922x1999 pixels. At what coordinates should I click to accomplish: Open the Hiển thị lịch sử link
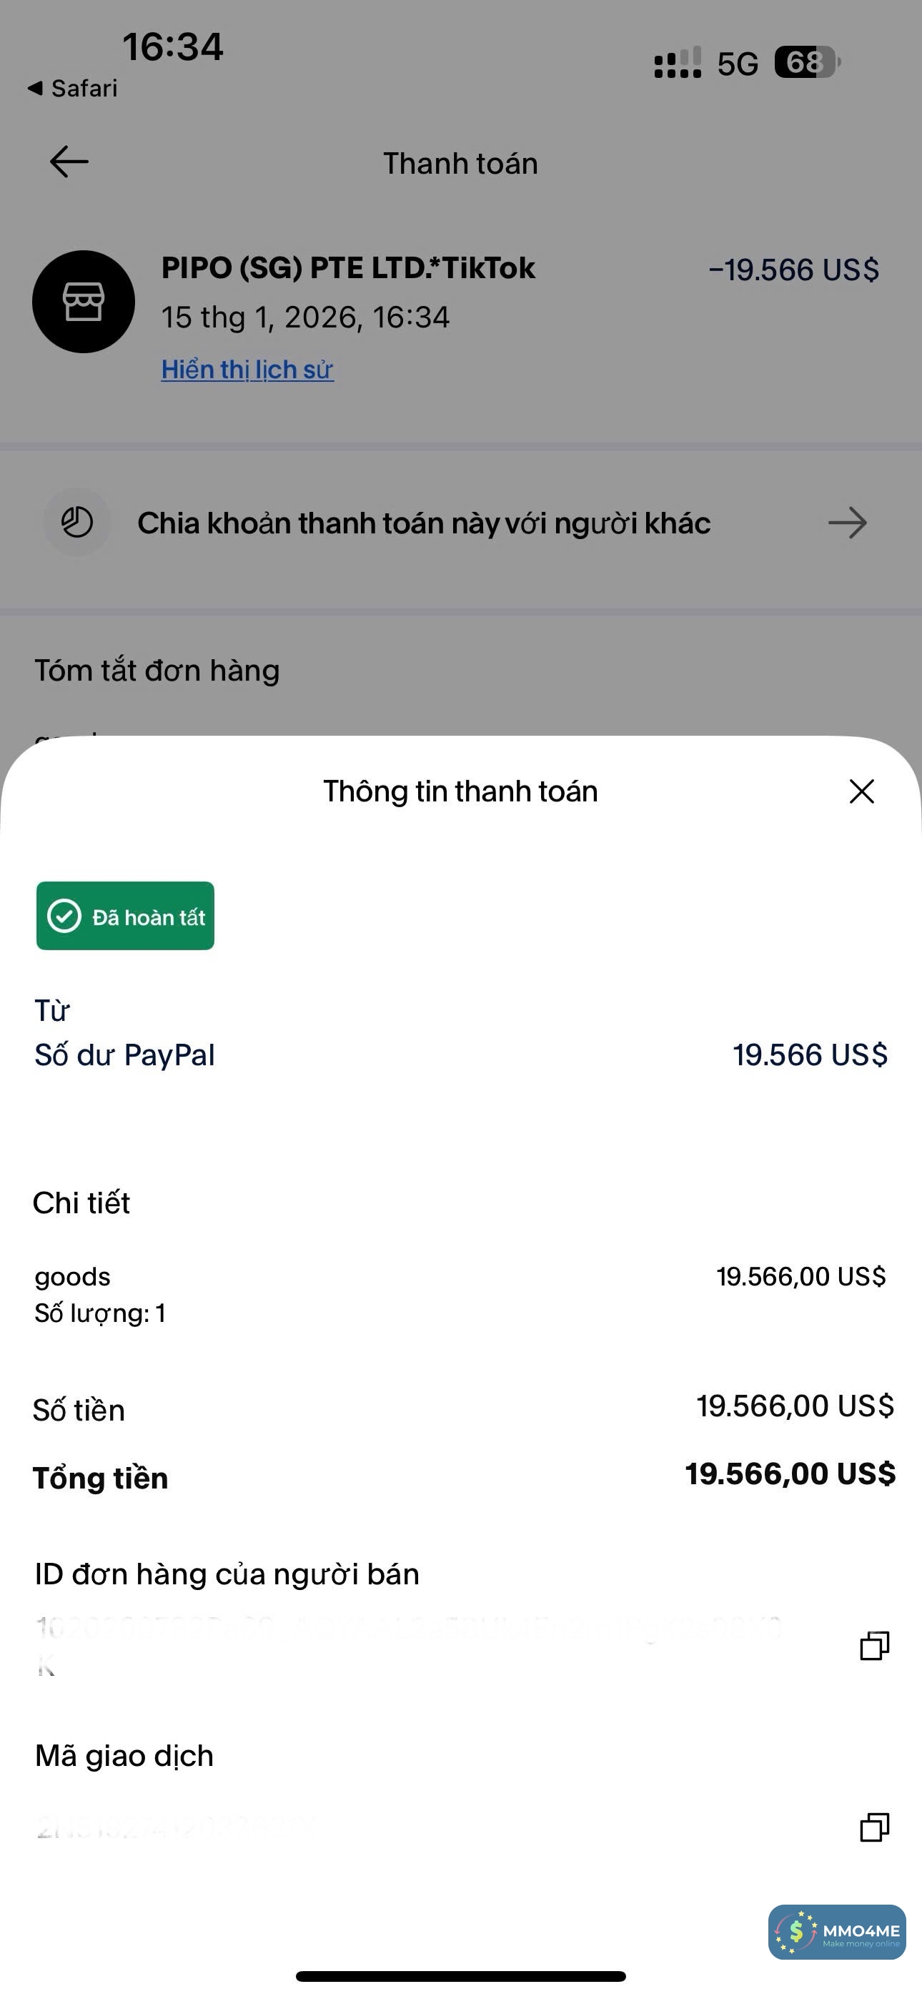[247, 370]
